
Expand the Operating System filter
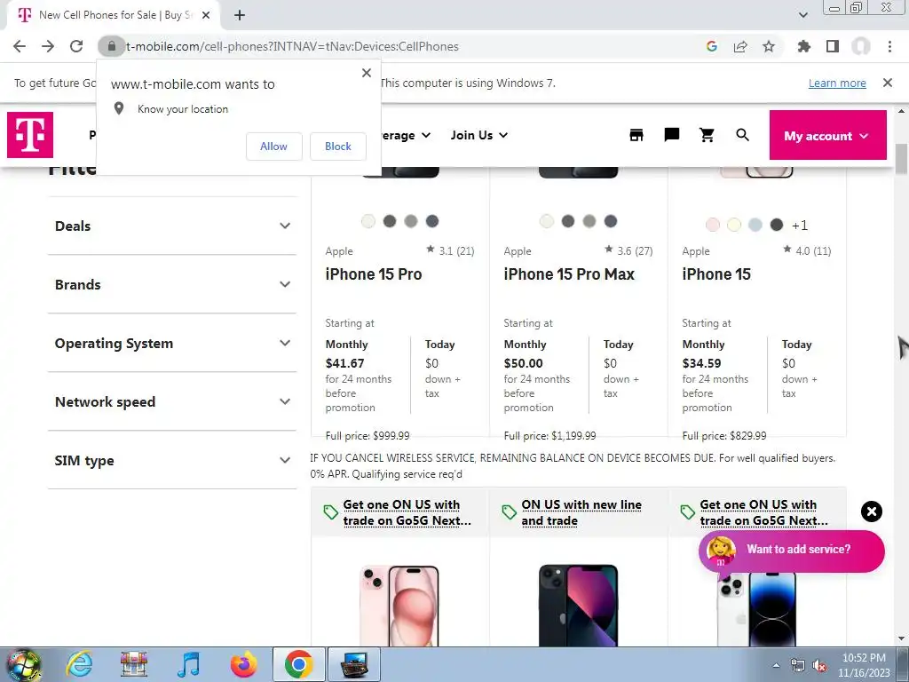pos(172,343)
